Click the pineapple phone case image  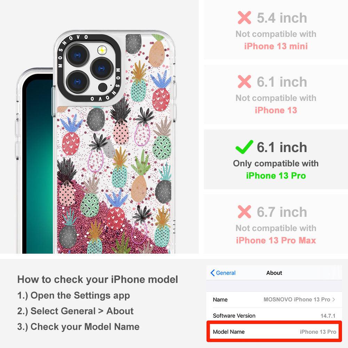tap(114, 142)
